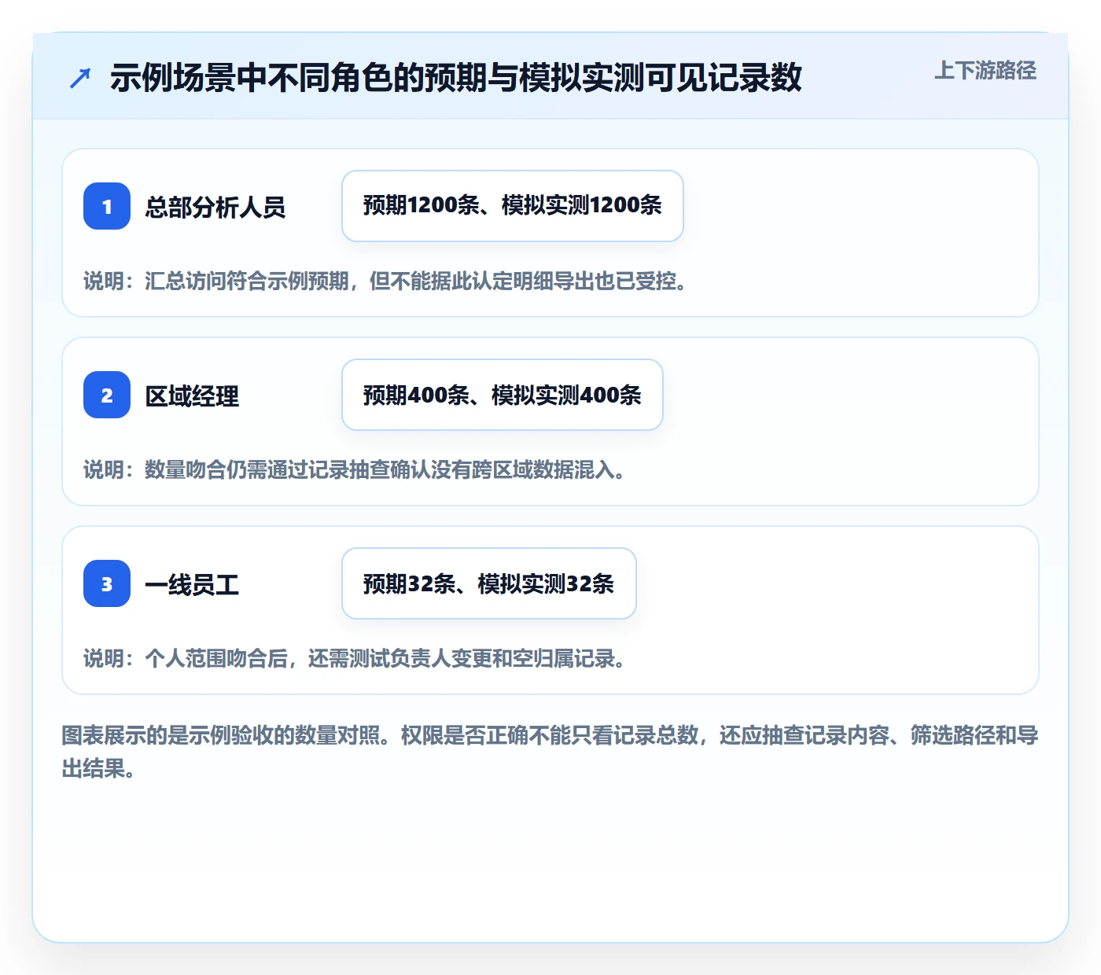Viewport: 1101px width, 975px height.
Task: Click the 预期400条、模拟实测400条 value box
Action: coord(503,395)
